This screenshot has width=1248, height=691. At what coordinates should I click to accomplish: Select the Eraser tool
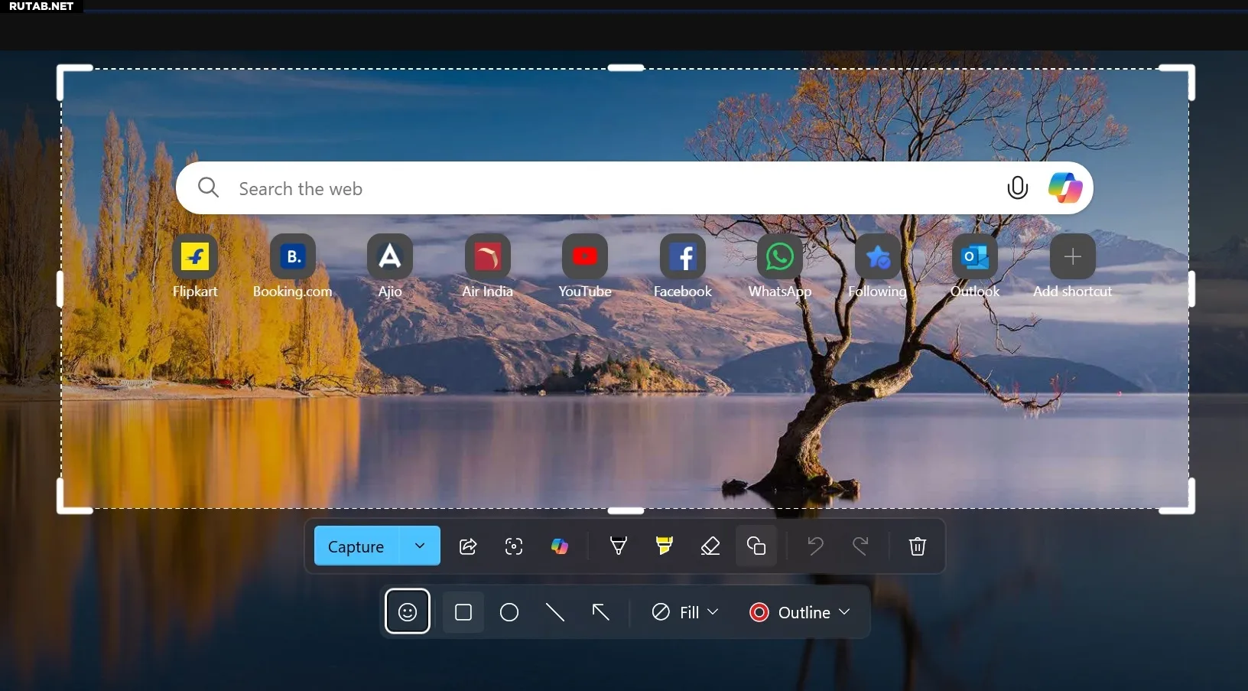point(710,546)
